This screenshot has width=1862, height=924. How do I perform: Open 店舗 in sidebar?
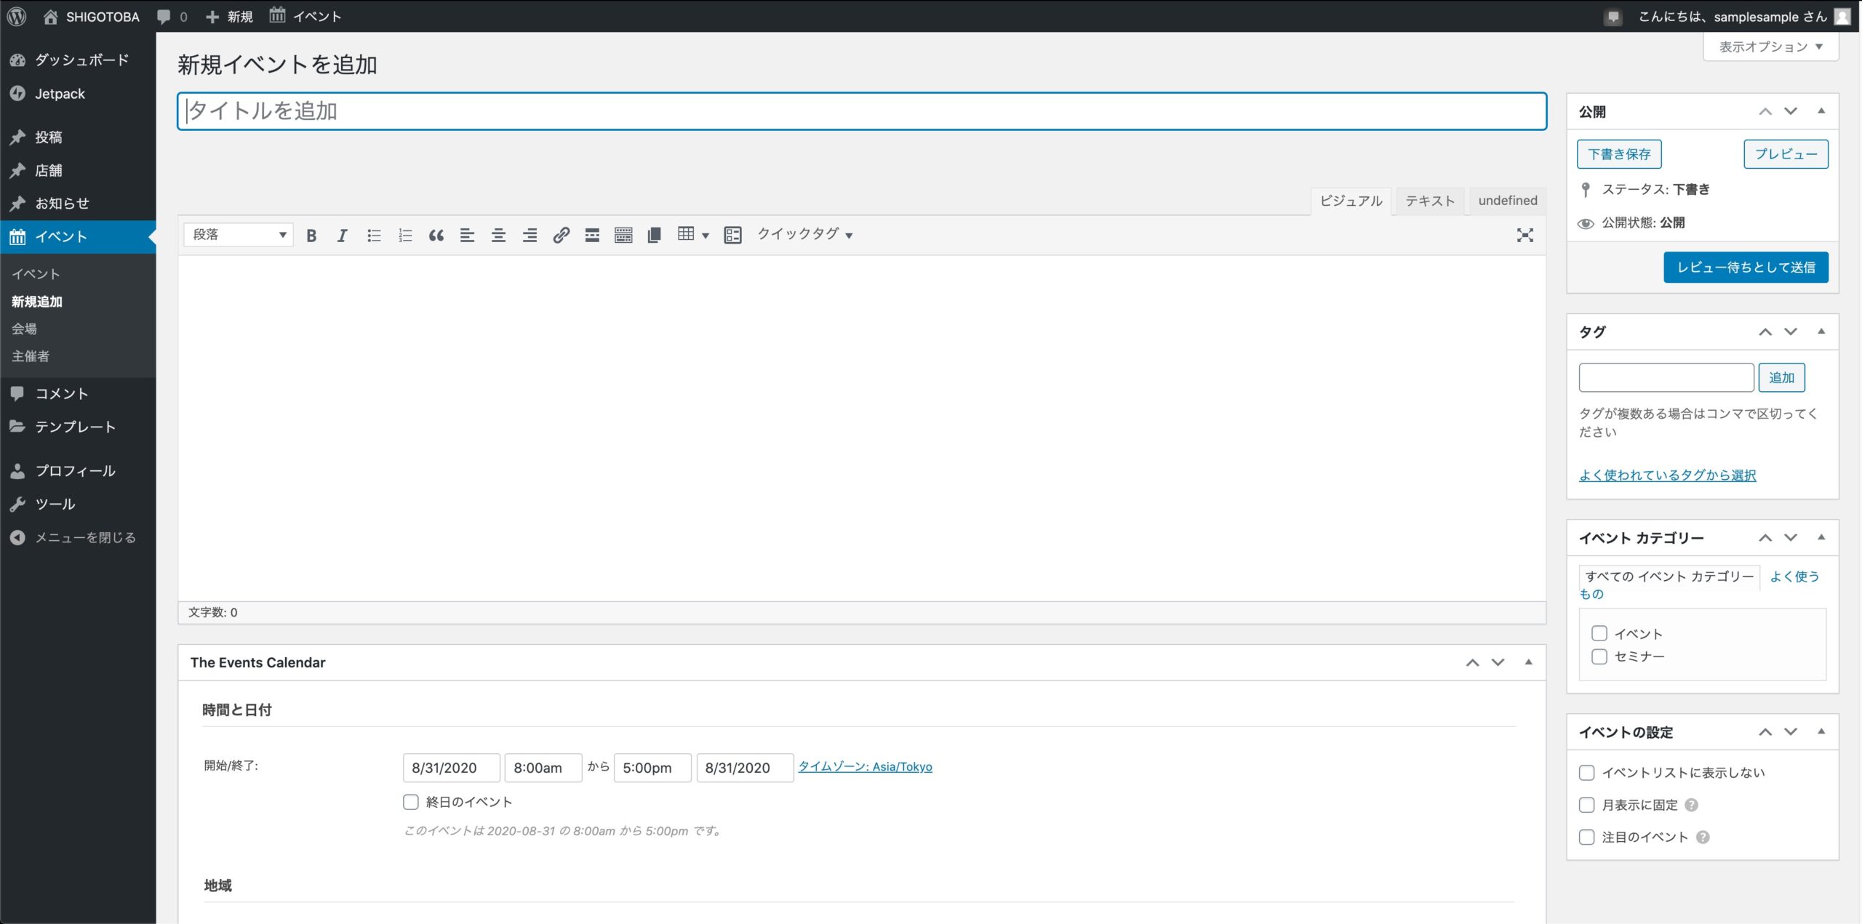(78, 170)
